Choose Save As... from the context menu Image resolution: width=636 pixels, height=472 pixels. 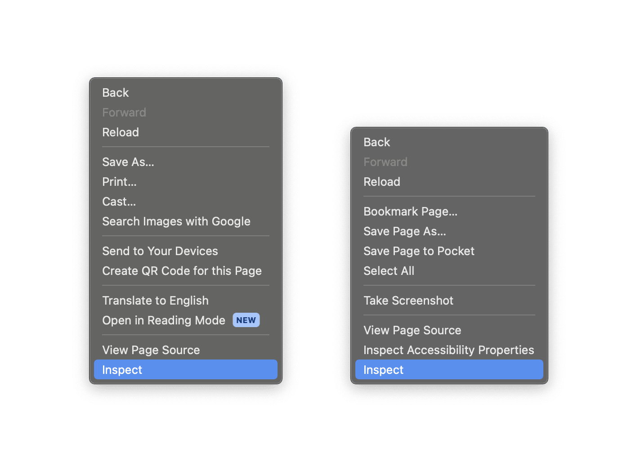(x=128, y=162)
